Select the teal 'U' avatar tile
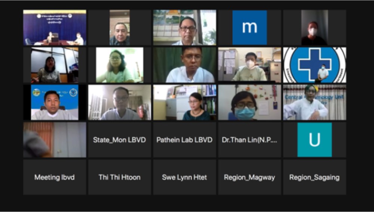The width and height of the screenshot is (374, 212). tap(315, 140)
